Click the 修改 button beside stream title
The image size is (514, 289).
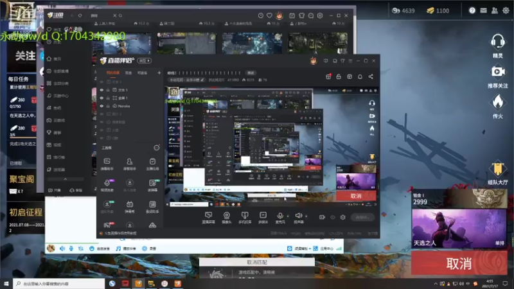251,73
